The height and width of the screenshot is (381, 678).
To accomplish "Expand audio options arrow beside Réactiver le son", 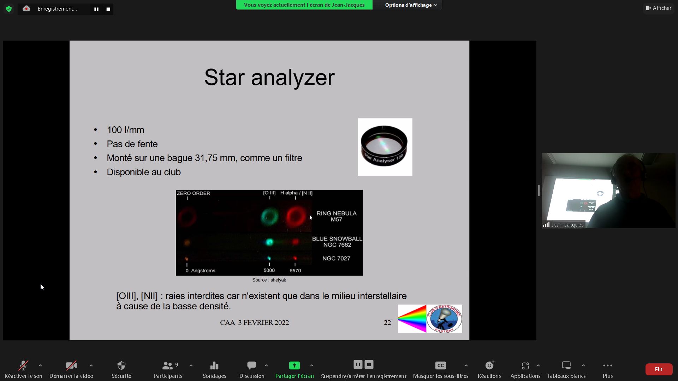I will point(40,365).
